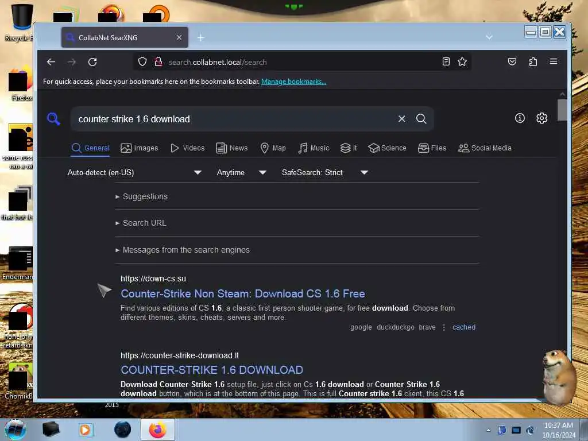Image resolution: width=588 pixels, height=441 pixels.
Task: Toggle reader view icon
Action: [x=446, y=61]
